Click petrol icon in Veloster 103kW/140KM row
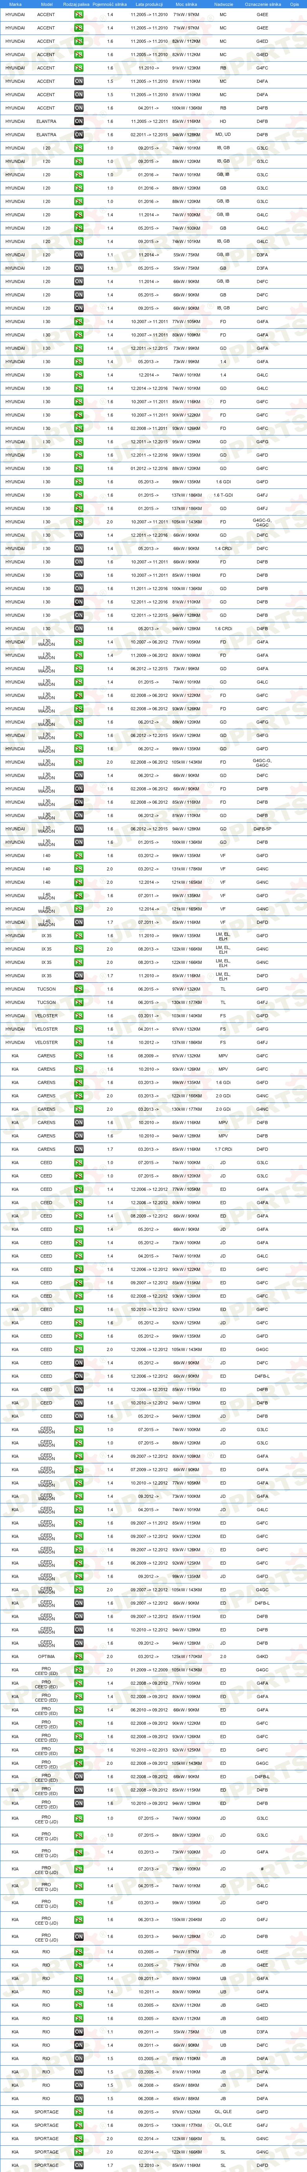Viewport: 307px width, 2172px height. (79, 1016)
